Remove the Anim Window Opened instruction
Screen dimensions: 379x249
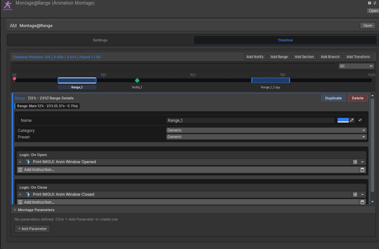[362, 162]
